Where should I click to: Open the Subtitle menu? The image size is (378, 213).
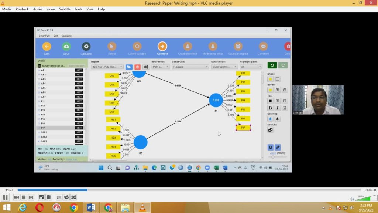pyautogui.click(x=65, y=9)
